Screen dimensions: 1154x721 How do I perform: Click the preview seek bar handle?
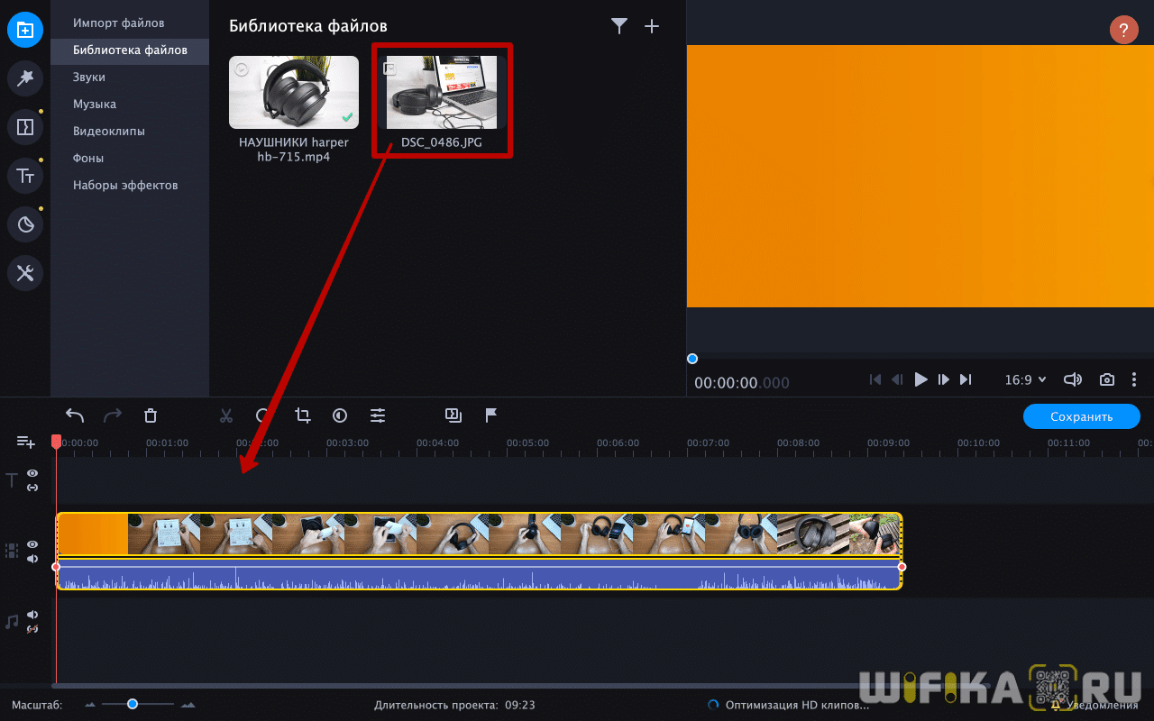pyautogui.click(x=692, y=359)
